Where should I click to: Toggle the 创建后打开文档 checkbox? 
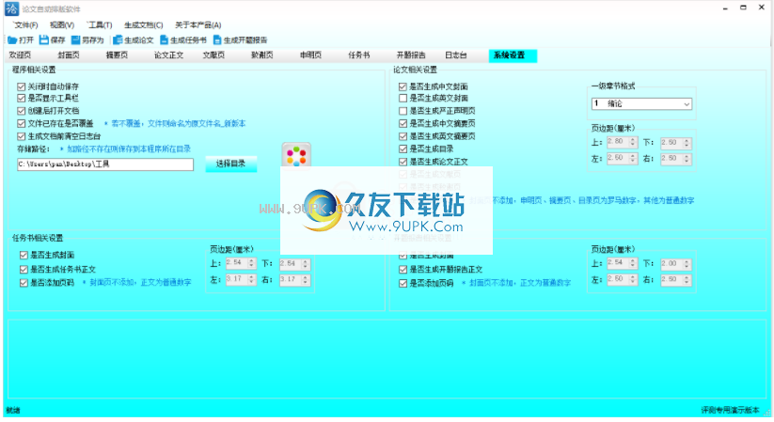(x=22, y=111)
